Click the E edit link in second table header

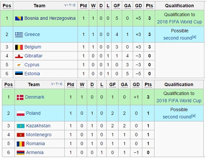tap(61, 84)
